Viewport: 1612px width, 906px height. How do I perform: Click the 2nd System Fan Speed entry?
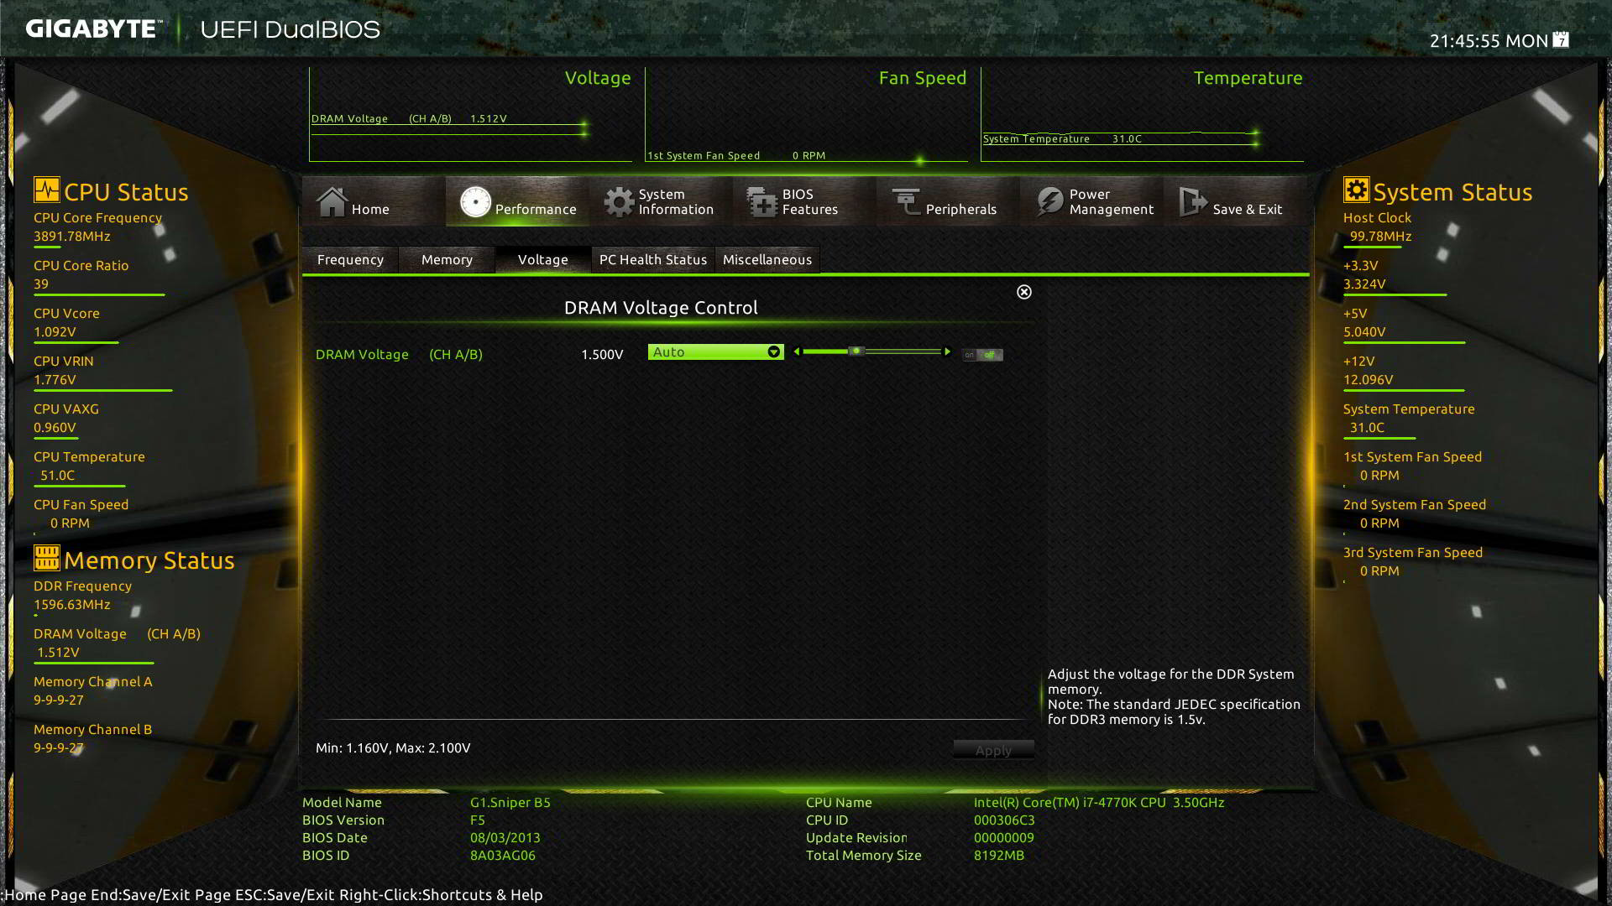tap(1415, 513)
